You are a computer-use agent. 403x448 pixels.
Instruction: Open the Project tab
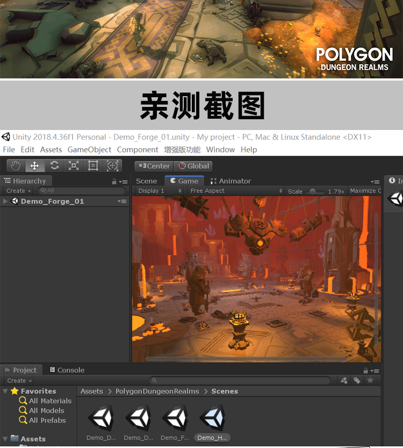[21, 370]
